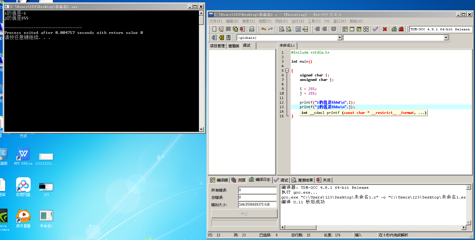Click code line '#include <stdio.h>'
This screenshot has width=475, height=240.
(310, 52)
